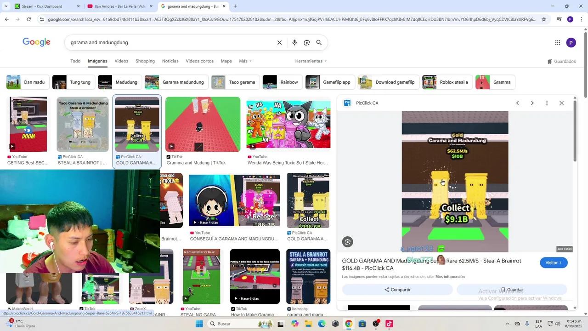Bookmark this page with the star icon

(x=544, y=19)
